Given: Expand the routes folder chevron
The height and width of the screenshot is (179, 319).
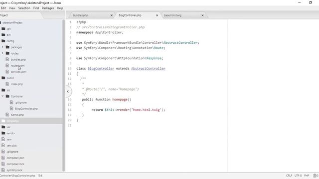Looking at the screenshot, I should pos(2,53).
